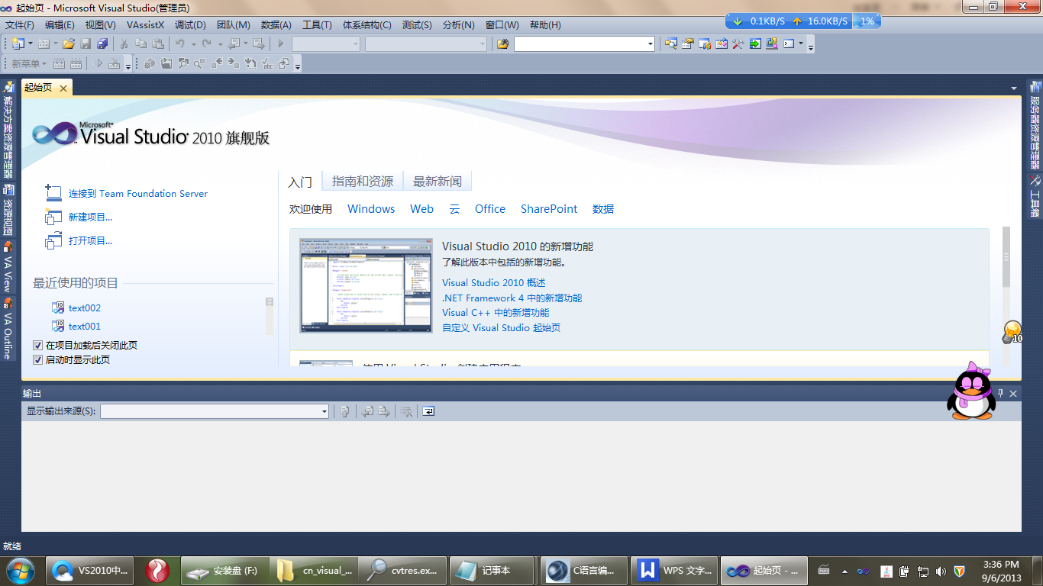This screenshot has height=586, width=1043.
Task: Open VA Outline side panel tab
Action: pyautogui.click(x=8, y=329)
